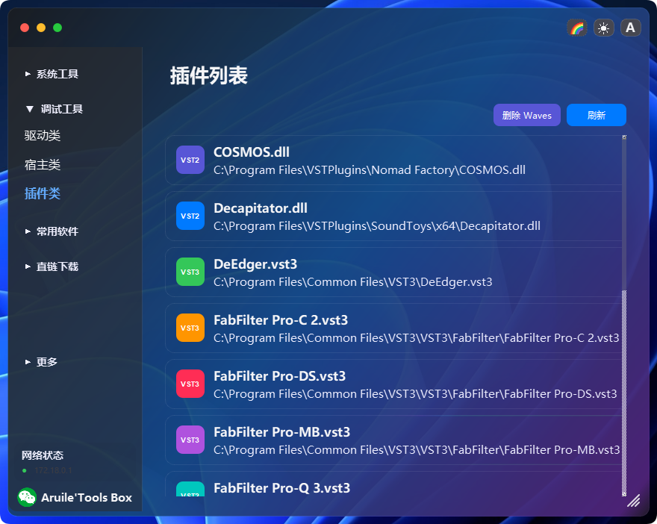Select the FabFilter Pro-DS.vst3 name
Image resolution: width=657 pixels, height=524 pixels.
pos(279,376)
